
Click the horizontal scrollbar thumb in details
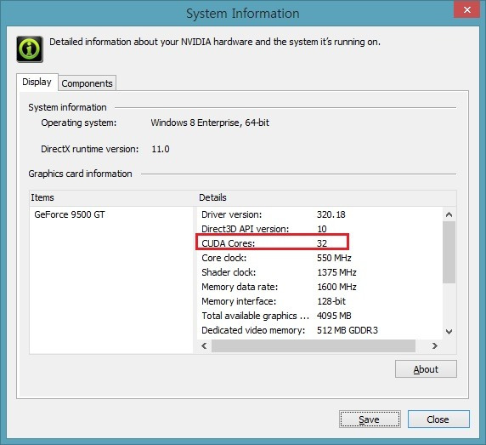(x=314, y=345)
